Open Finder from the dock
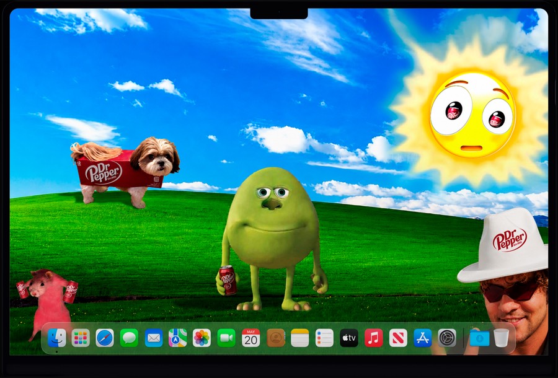The height and width of the screenshot is (378, 558). tap(56, 338)
